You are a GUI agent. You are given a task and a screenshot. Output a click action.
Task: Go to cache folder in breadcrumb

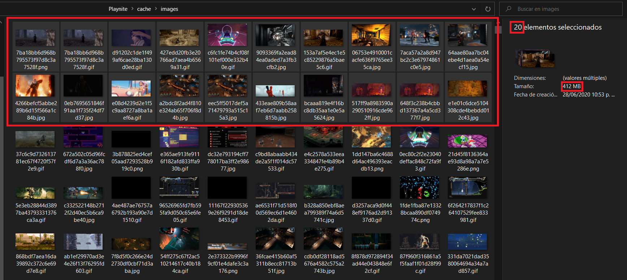pos(144,9)
